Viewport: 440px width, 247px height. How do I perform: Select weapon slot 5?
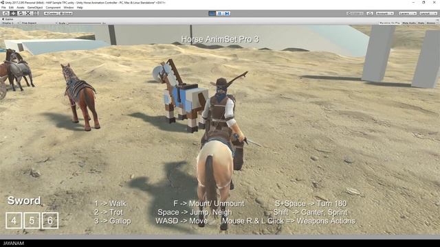(x=32, y=220)
